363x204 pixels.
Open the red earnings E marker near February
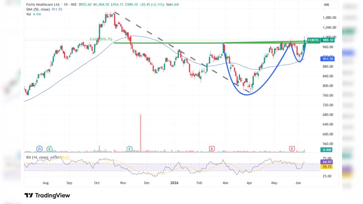click(212, 148)
